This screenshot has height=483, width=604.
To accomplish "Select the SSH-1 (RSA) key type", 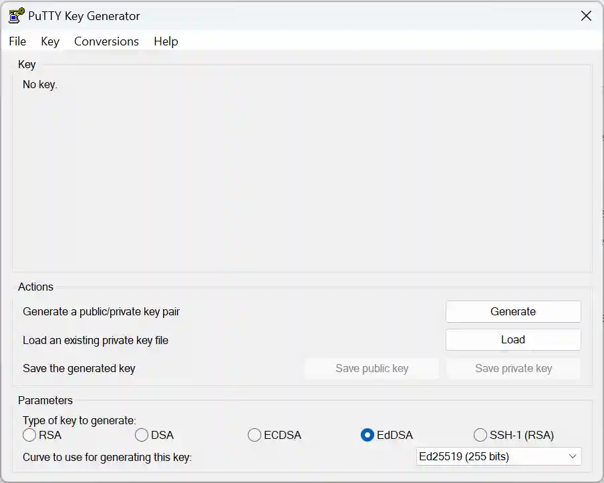I will (480, 435).
